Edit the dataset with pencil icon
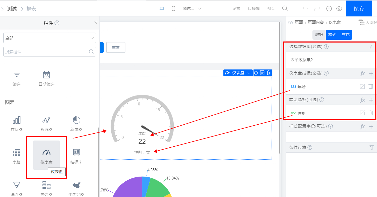 pyautogui.click(x=371, y=47)
